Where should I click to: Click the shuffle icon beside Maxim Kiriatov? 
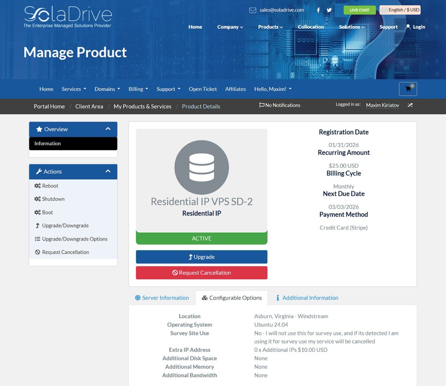tap(410, 105)
